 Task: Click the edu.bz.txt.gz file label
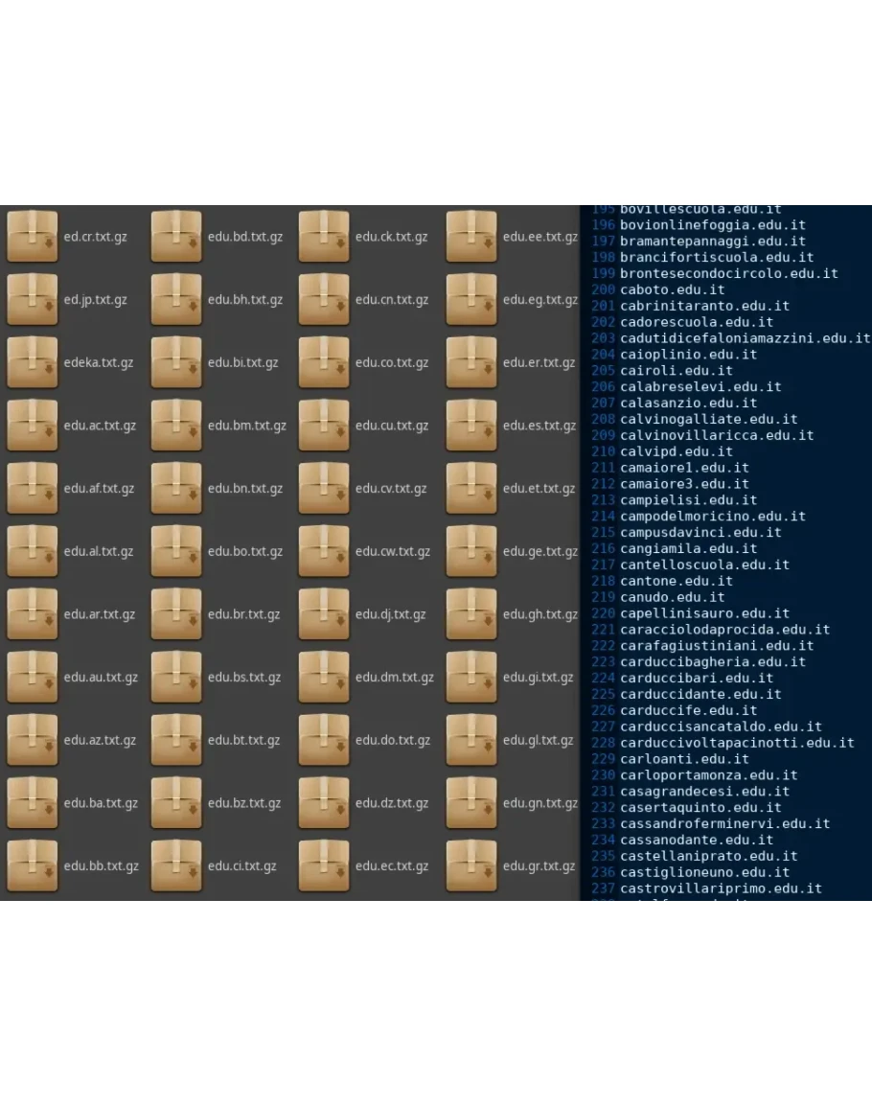244,803
